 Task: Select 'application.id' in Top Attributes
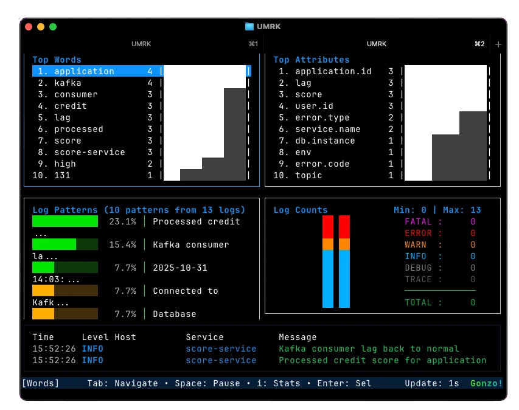coord(333,71)
